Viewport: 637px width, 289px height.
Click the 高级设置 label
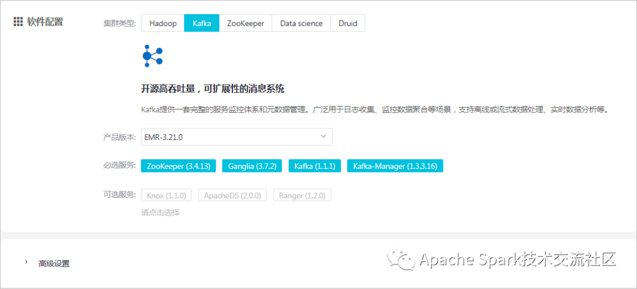54,264
